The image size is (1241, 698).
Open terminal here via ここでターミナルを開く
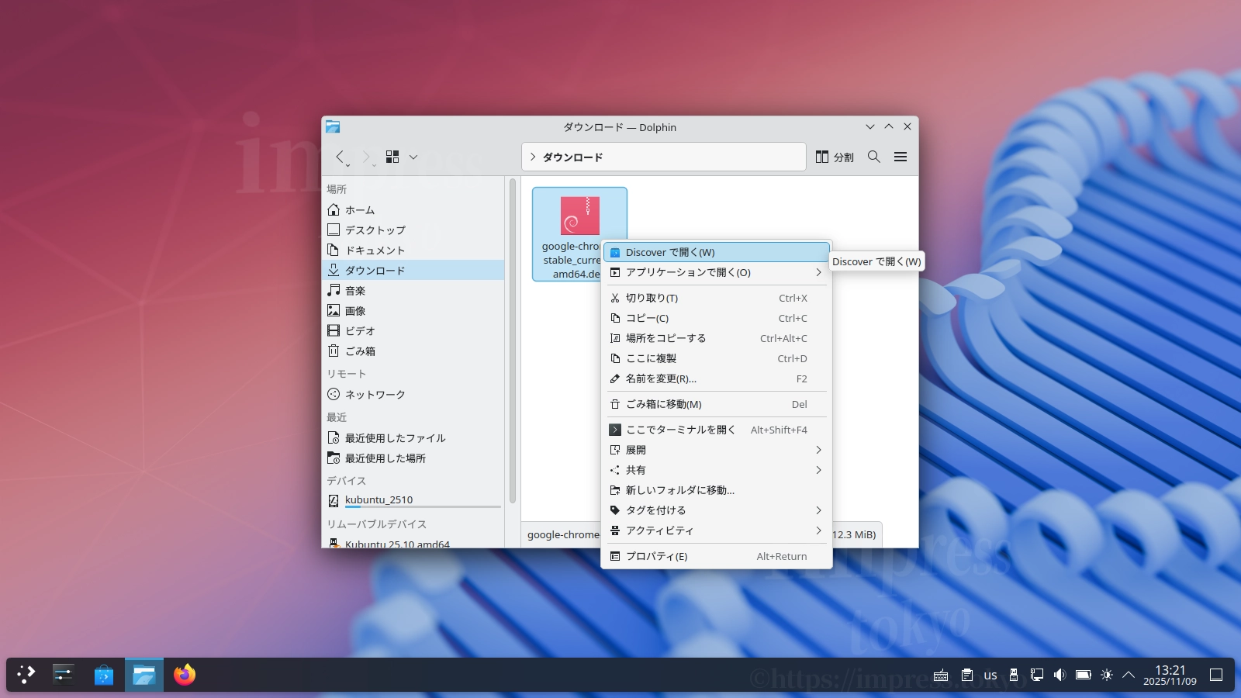coord(716,430)
